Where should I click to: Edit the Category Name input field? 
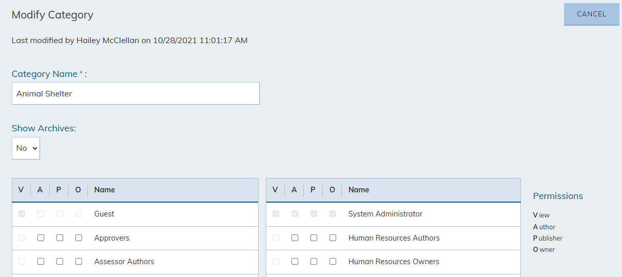tap(135, 93)
